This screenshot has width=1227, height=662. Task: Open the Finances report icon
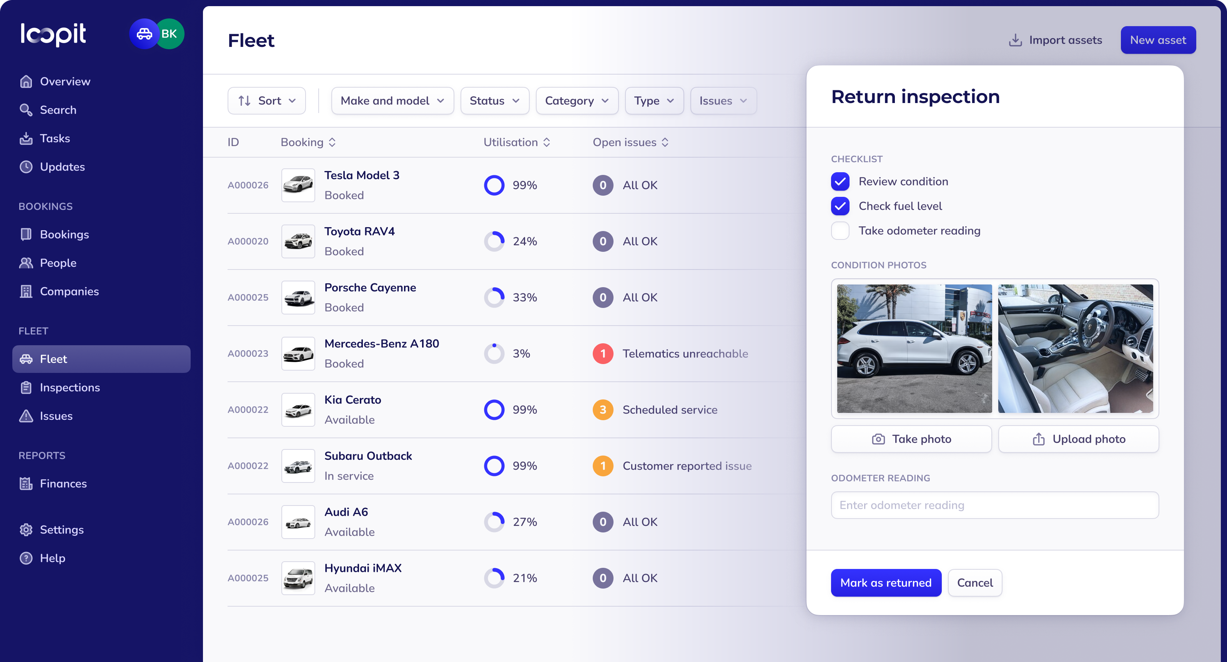(27, 483)
